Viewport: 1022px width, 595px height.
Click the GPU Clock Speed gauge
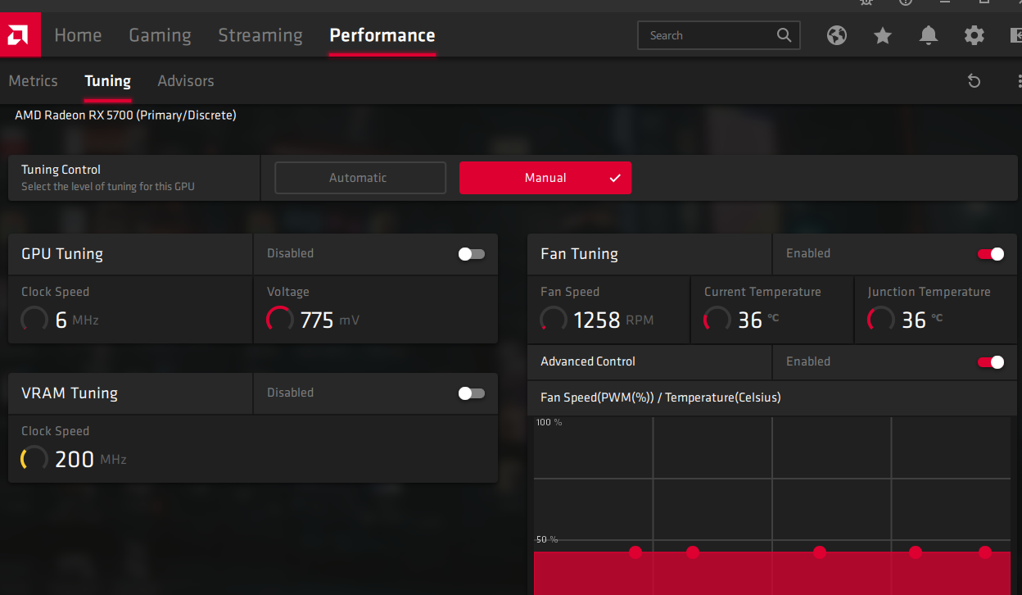tap(34, 320)
